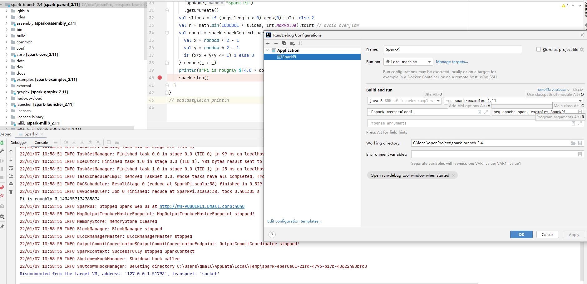
Task: Enable Store as project file
Action: pos(538,49)
